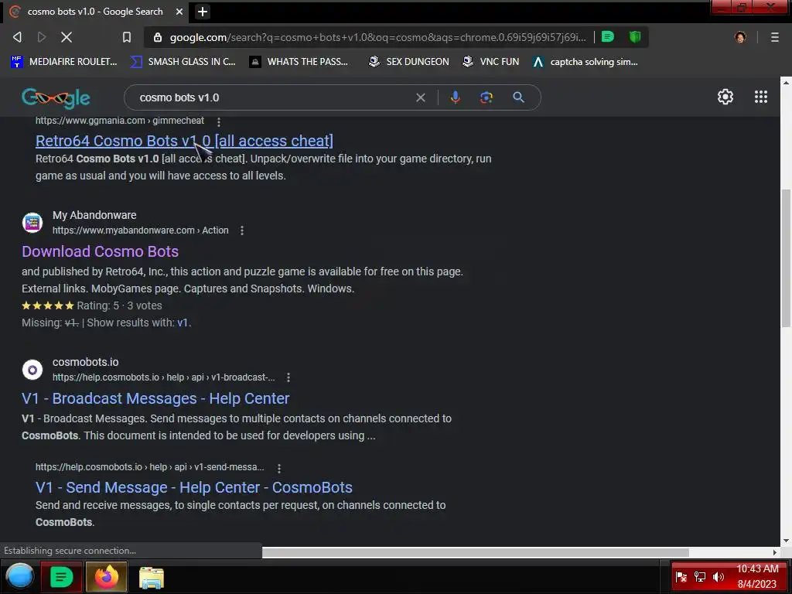Screen dimensions: 792x594
Task: Open Google quick settings gear
Action: click(x=725, y=97)
